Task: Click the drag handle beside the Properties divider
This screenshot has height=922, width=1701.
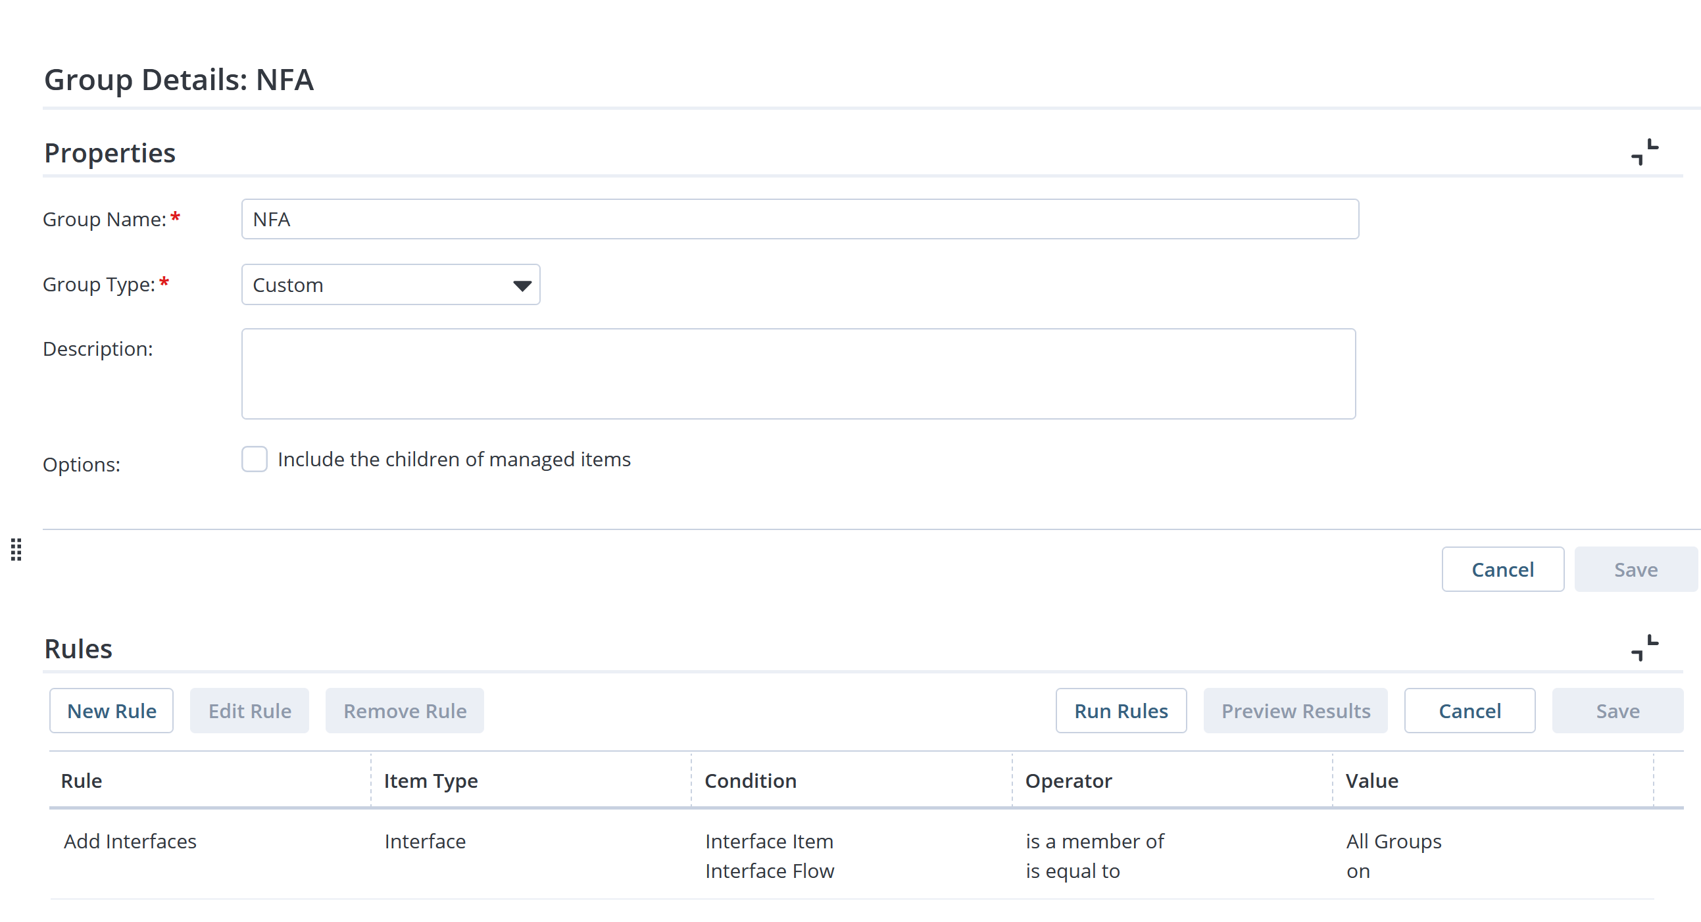Action: [15, 550]
